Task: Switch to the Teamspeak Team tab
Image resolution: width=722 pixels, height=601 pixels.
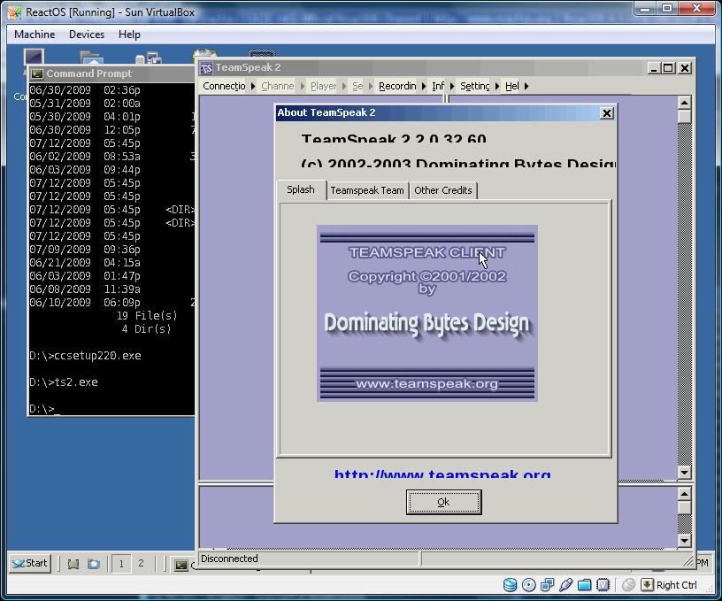Action: click(367, 190)
